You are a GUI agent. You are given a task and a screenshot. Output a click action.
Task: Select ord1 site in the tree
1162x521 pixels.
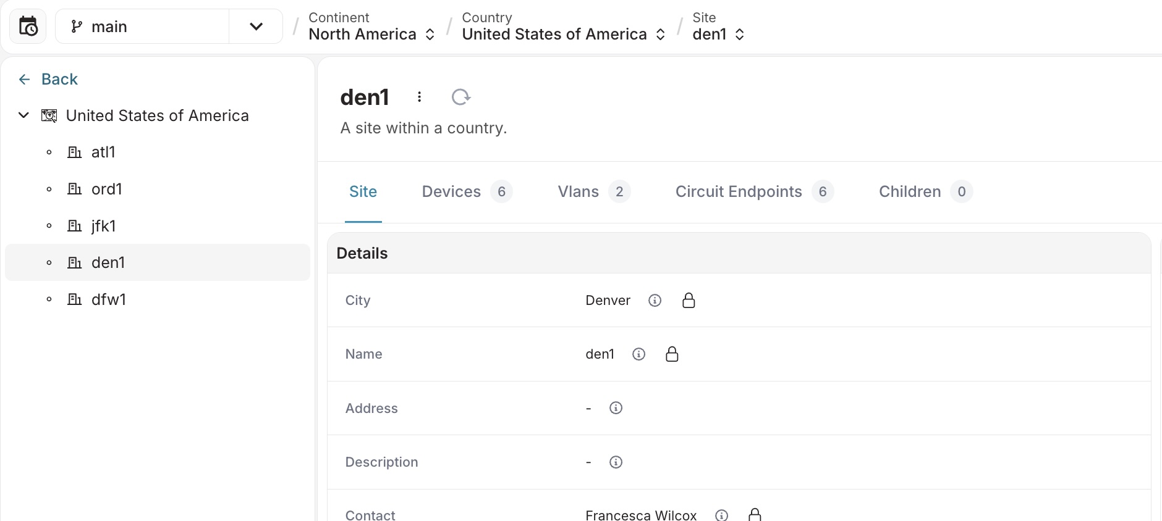[x=106, y=189]
